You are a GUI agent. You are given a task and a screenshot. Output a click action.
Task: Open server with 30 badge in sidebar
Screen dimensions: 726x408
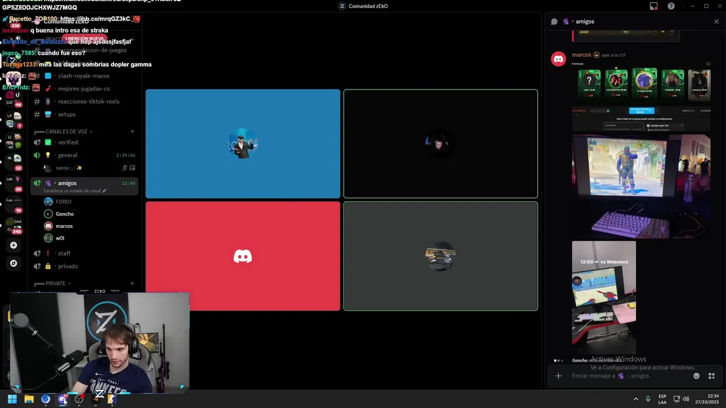(14, 183)
